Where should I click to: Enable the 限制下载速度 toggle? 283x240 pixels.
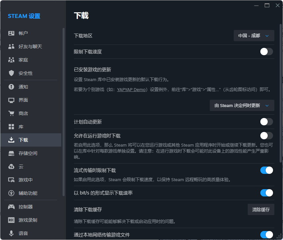pyautogui.click(x=266, y=52)
